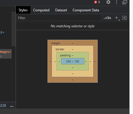Open the Dataset tab

[61, 10]
